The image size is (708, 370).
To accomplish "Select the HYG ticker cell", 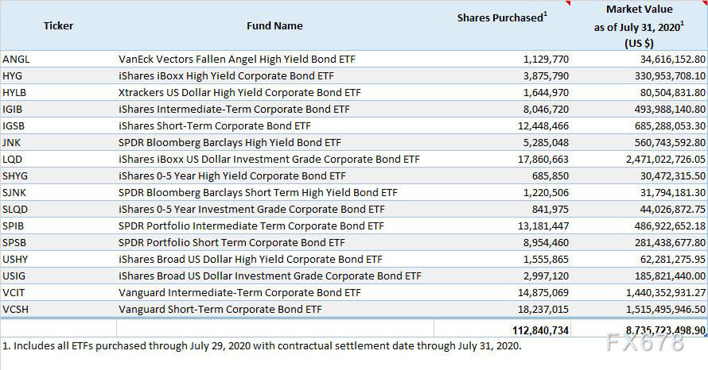I will [x=58, y=75].
